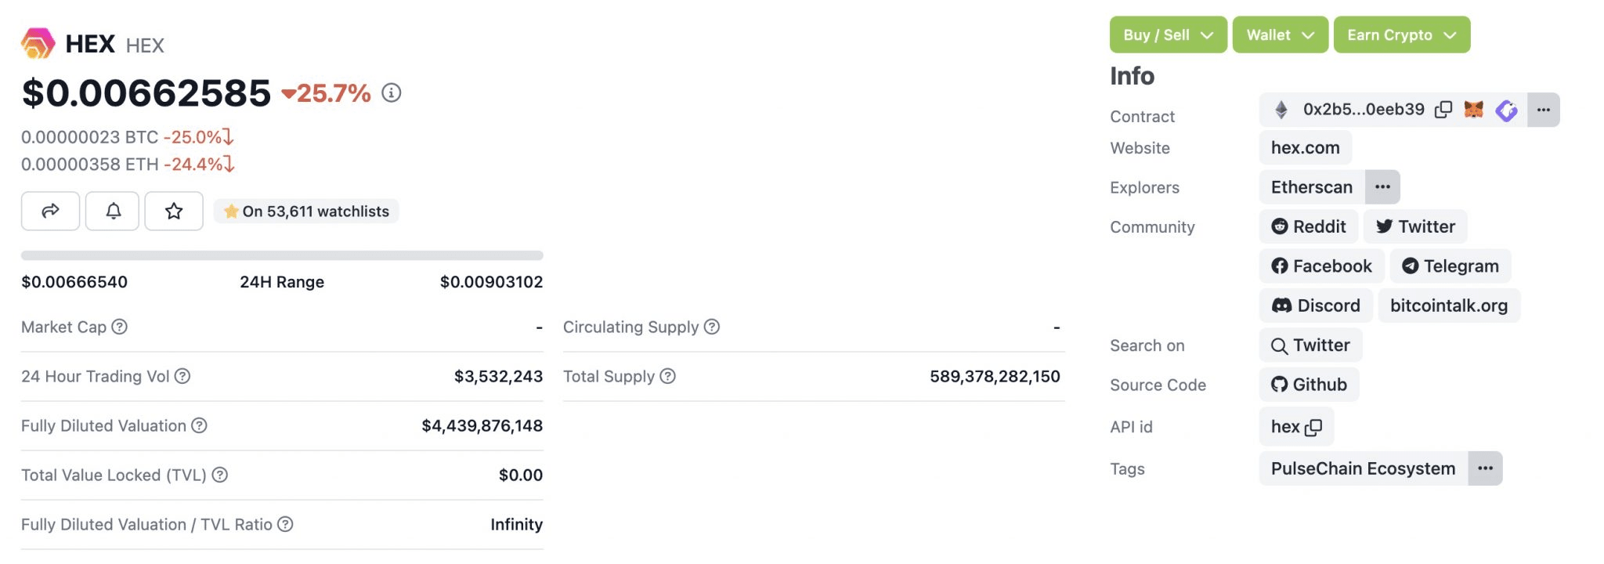
Task: Open HEX on Etherscan
Action: [1310, 186]
